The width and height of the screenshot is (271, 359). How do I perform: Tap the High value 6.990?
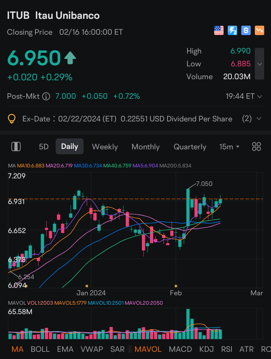(x=241, y=51)
